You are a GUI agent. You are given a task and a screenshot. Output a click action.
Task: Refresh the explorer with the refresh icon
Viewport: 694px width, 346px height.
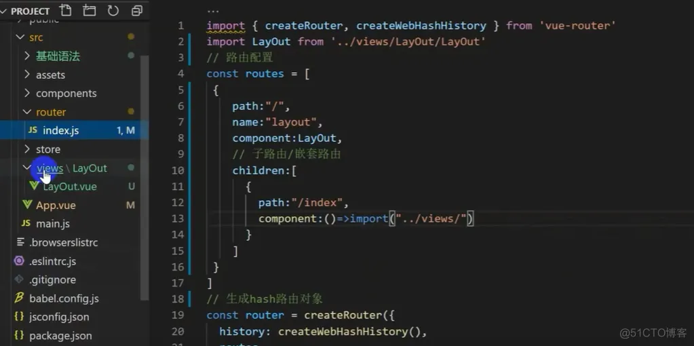[113, 10]
